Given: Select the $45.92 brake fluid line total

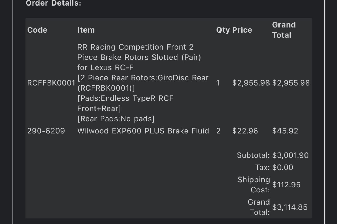Looking at the screenshot, I should pos(285,131).
